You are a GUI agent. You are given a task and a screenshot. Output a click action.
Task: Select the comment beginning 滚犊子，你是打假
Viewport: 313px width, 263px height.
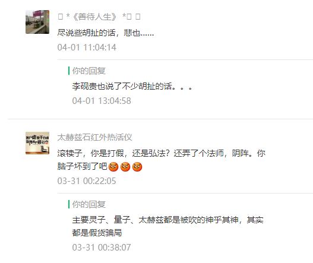[162, 160]
